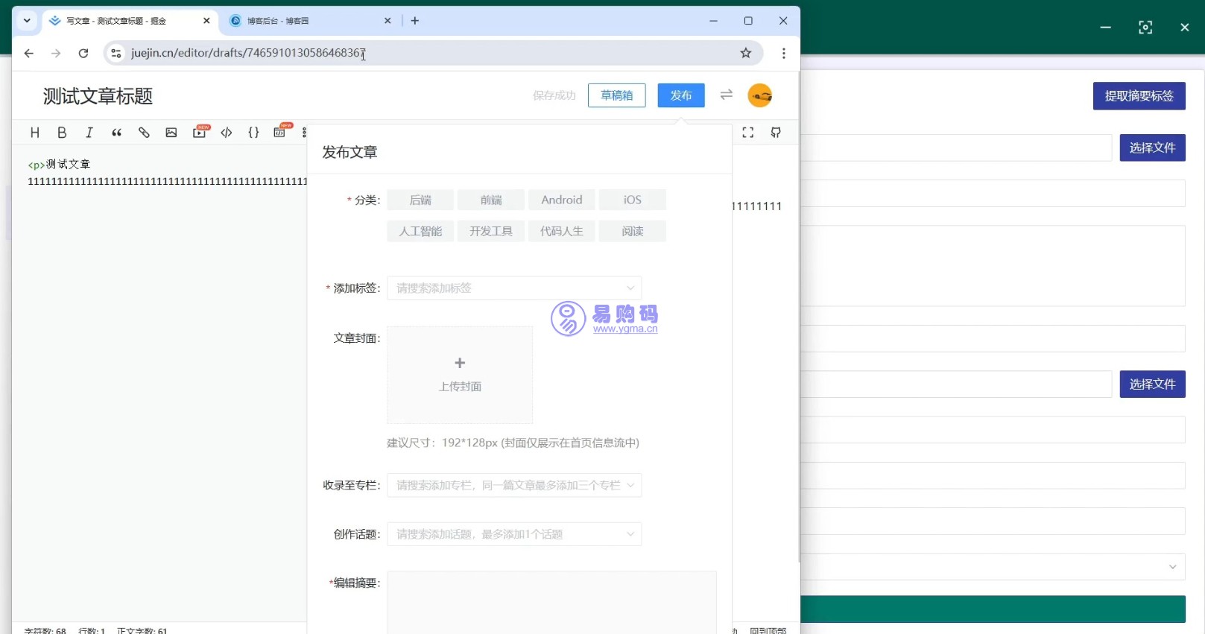This screenshot has width=1205, height=634.
Task: Open a new browser tab
Action: [x=415, y=21]
